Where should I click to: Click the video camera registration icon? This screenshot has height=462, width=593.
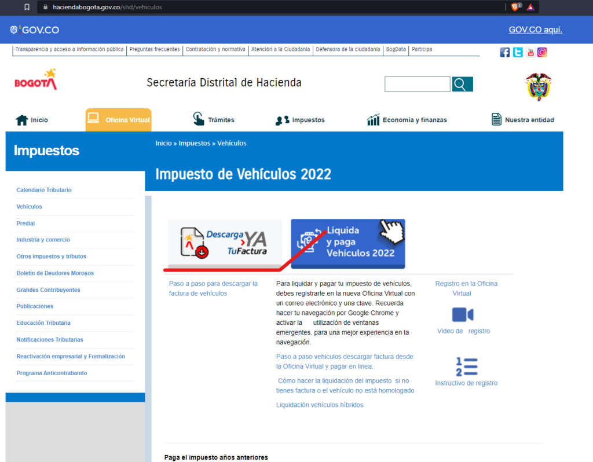point(463,314)
